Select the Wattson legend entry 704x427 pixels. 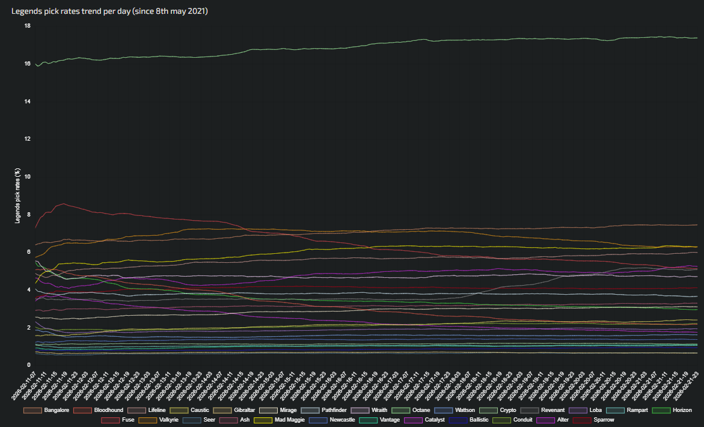(x=465, y=410)
